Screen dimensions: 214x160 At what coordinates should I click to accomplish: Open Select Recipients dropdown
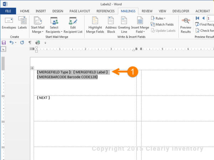[x=54, y=25]
